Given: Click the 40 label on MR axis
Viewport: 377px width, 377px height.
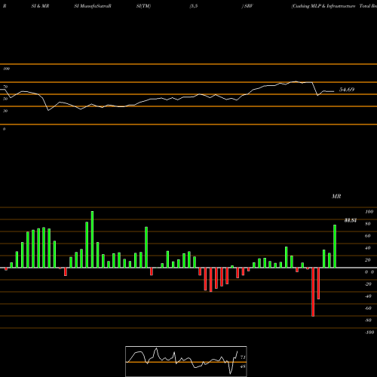Looking at the screenshot, I should (368, 248).
